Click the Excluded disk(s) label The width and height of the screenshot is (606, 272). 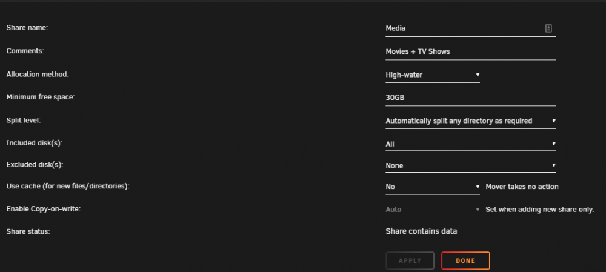pos(35,165)
